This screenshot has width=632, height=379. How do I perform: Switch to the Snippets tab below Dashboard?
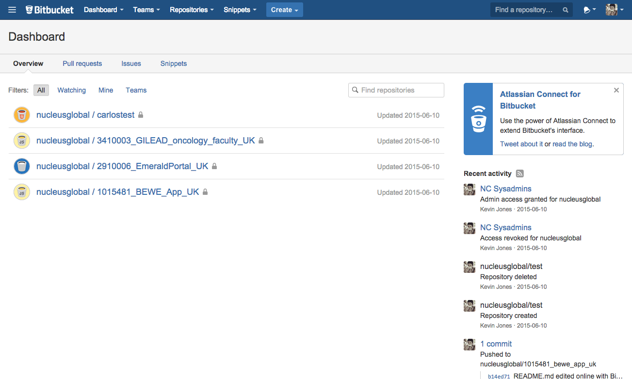174,63
